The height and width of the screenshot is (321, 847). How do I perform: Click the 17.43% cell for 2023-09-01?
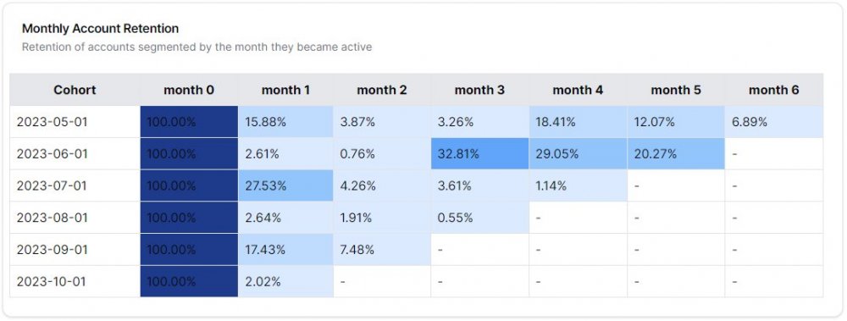[x=285, y=250]
